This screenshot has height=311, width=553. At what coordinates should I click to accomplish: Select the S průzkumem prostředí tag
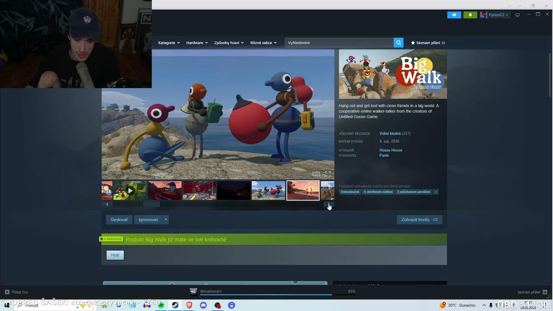(413, 192)
